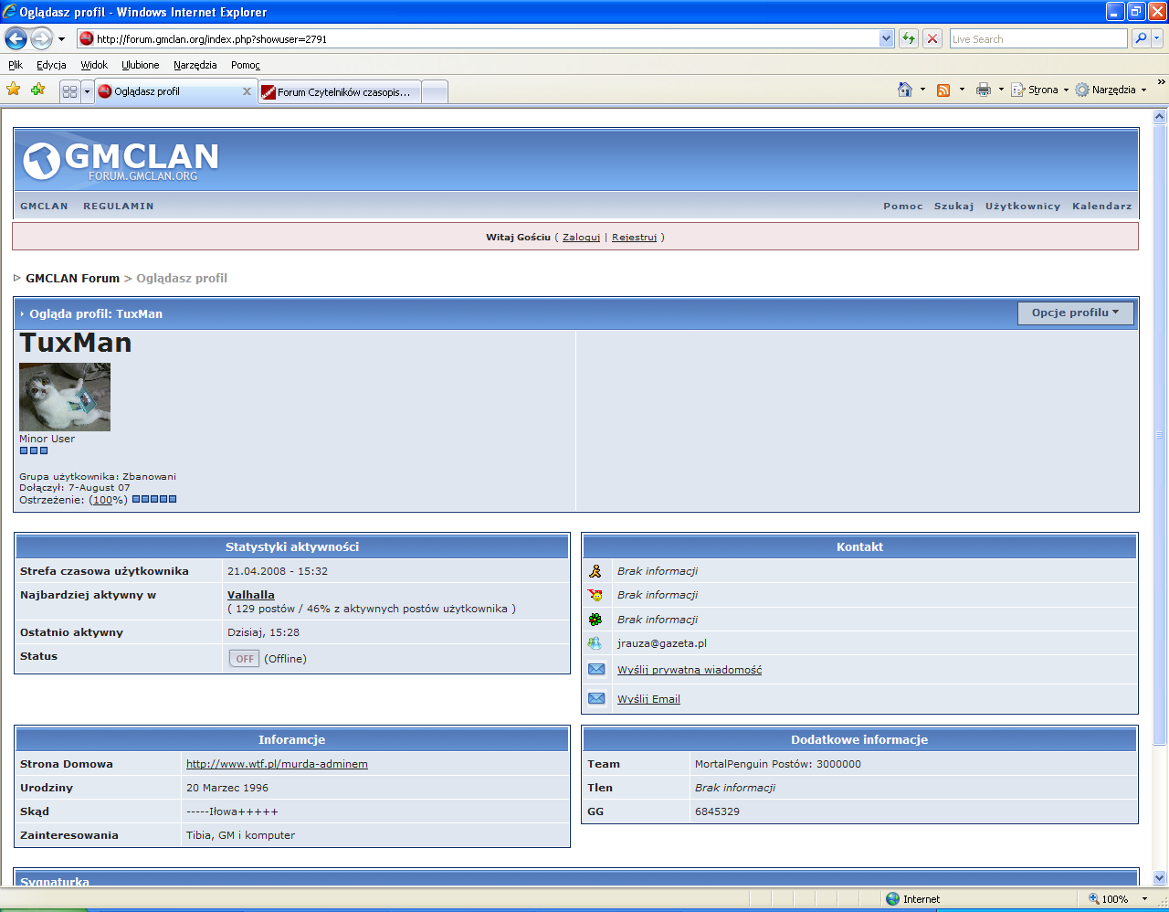Expand the Opcje profilu dropdown
The image size is (1169, 912).
click(x=1075, y=313)
